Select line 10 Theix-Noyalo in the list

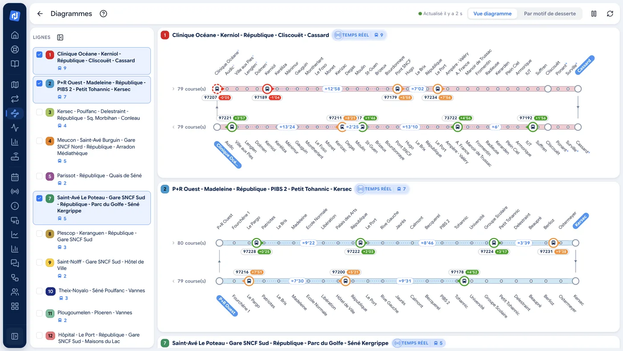[92, 294]
